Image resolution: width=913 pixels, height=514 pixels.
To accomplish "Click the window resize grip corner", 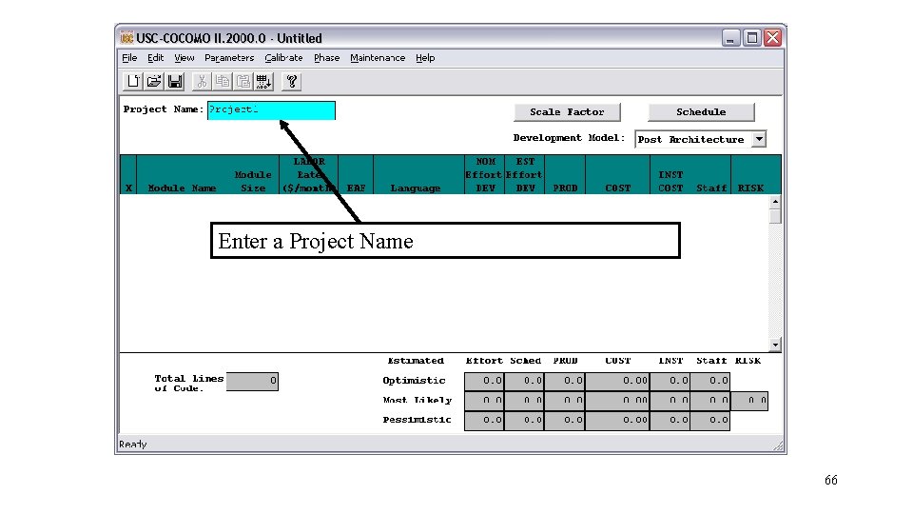I will 778,446.
